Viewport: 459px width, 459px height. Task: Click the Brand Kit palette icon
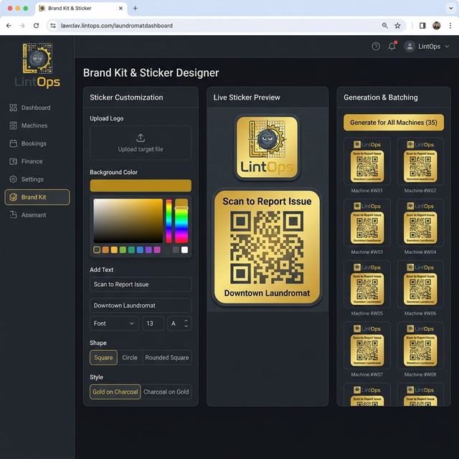click(x=13, y=197)
